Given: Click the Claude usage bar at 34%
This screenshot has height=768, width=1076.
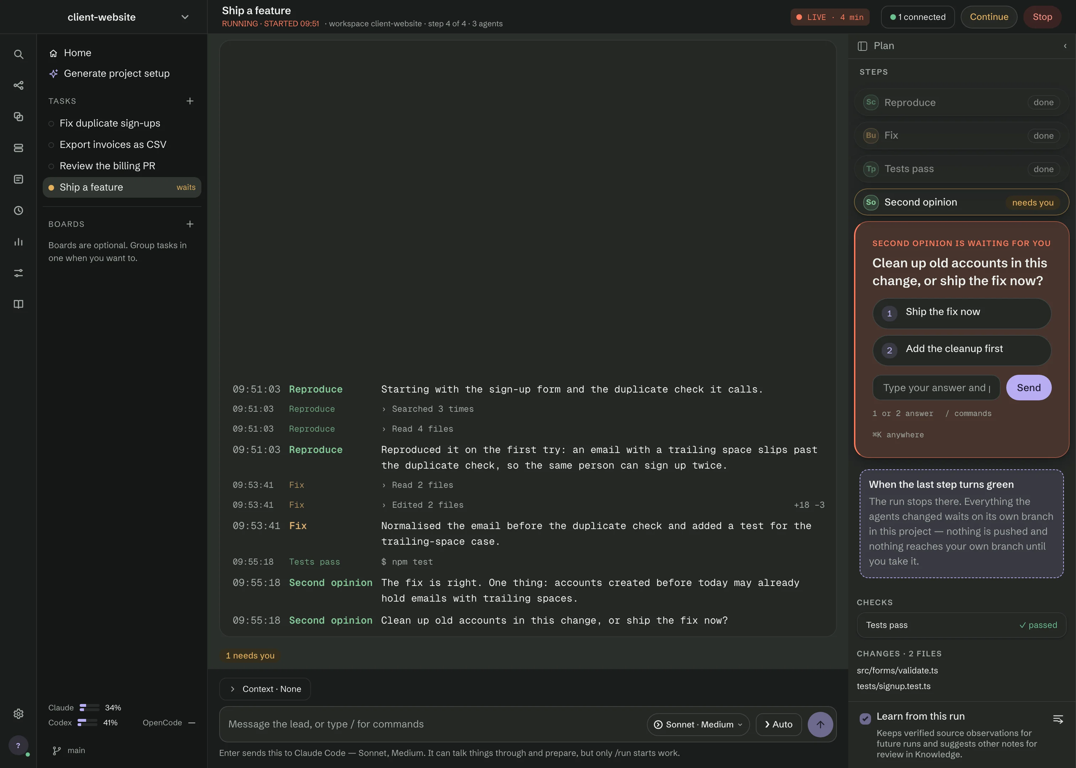Looking at the screenshot, I should point(89,708).
